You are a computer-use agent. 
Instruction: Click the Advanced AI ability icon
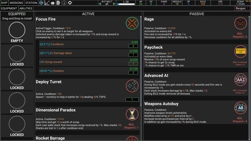click(x=240, y=80)
